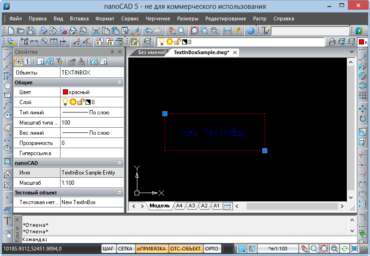This screenshot has height=256, width=370.
Task: Click the Redo arrow icon
Action: pos(158,31)
